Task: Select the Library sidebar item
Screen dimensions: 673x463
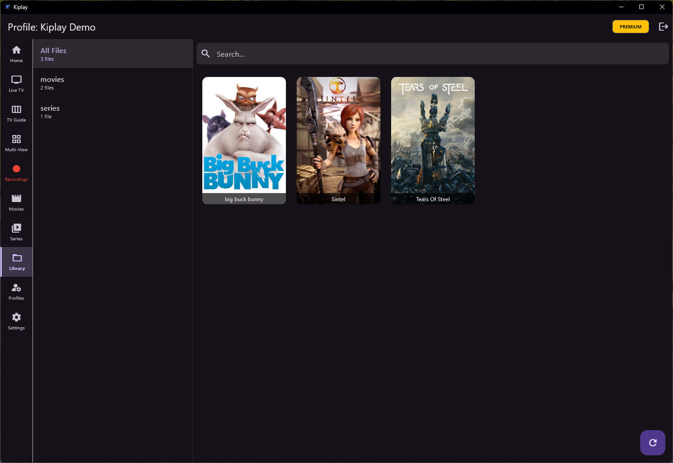Action: click(17, 262)
